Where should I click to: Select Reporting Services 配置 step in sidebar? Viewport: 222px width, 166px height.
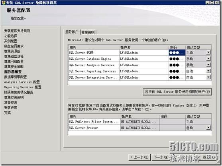[x=23, y=87]
